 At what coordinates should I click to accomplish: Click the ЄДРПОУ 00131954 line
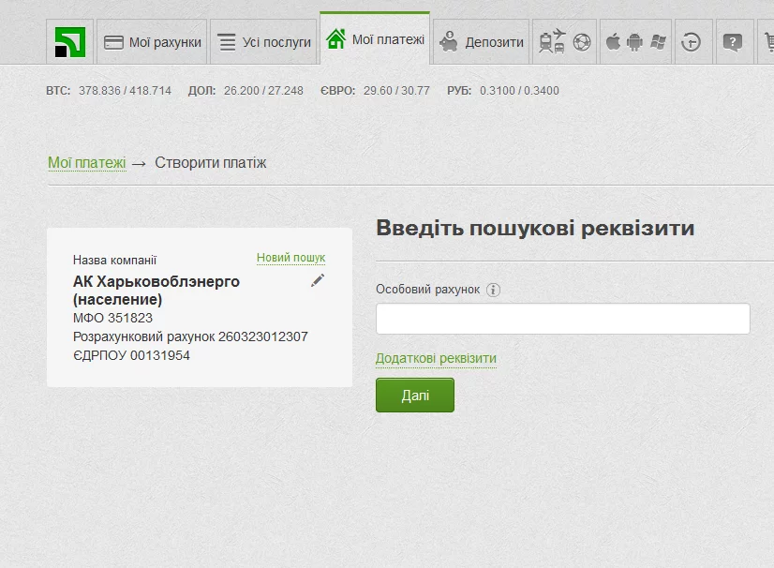point(131,355)
